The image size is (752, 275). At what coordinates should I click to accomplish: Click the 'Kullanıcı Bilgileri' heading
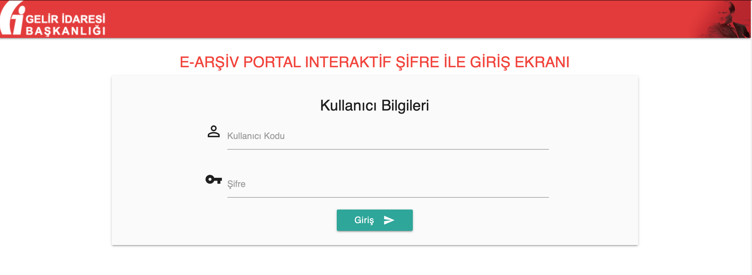(x=375, y=105)
